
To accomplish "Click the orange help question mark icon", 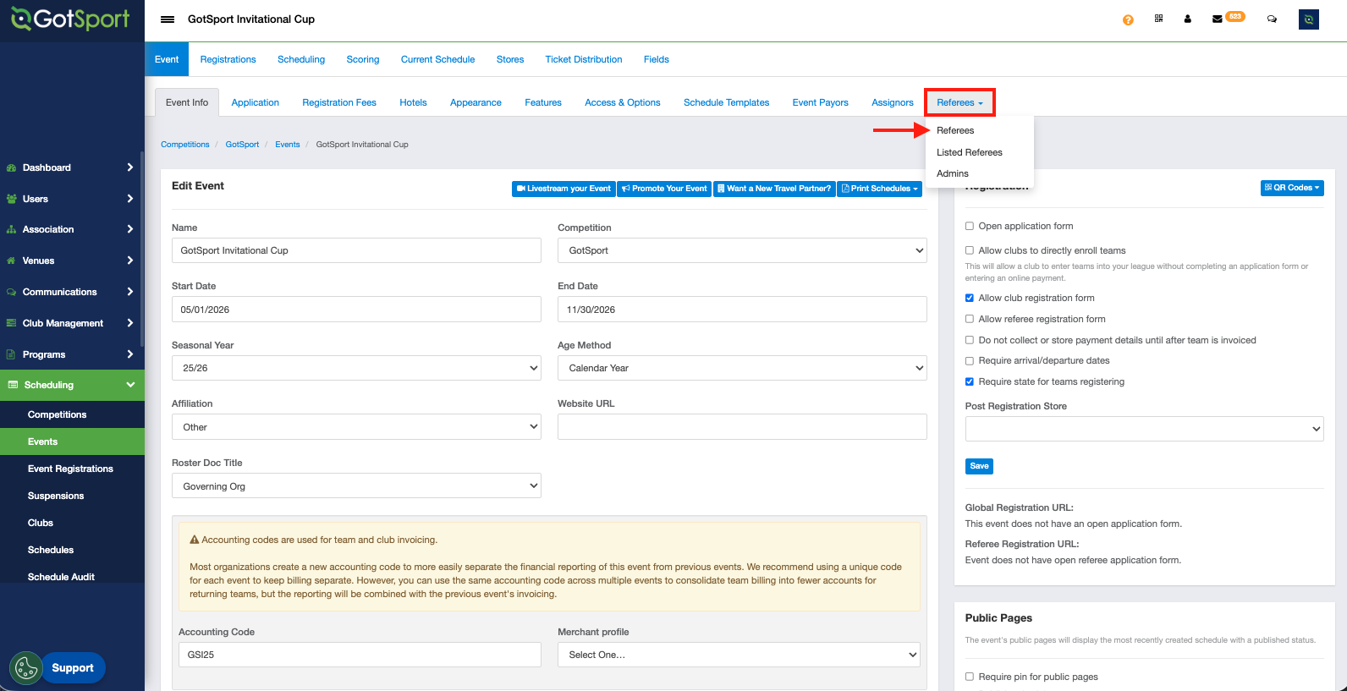I will [1128, 19].
